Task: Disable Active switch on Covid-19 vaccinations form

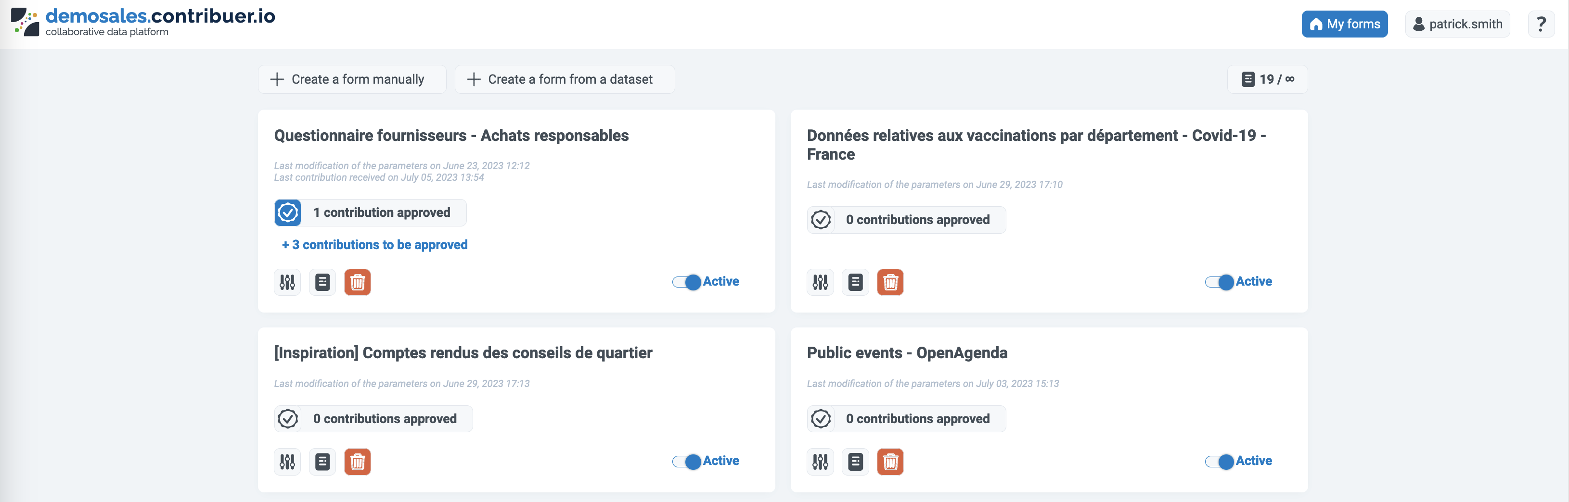Action: point(1220,282)
